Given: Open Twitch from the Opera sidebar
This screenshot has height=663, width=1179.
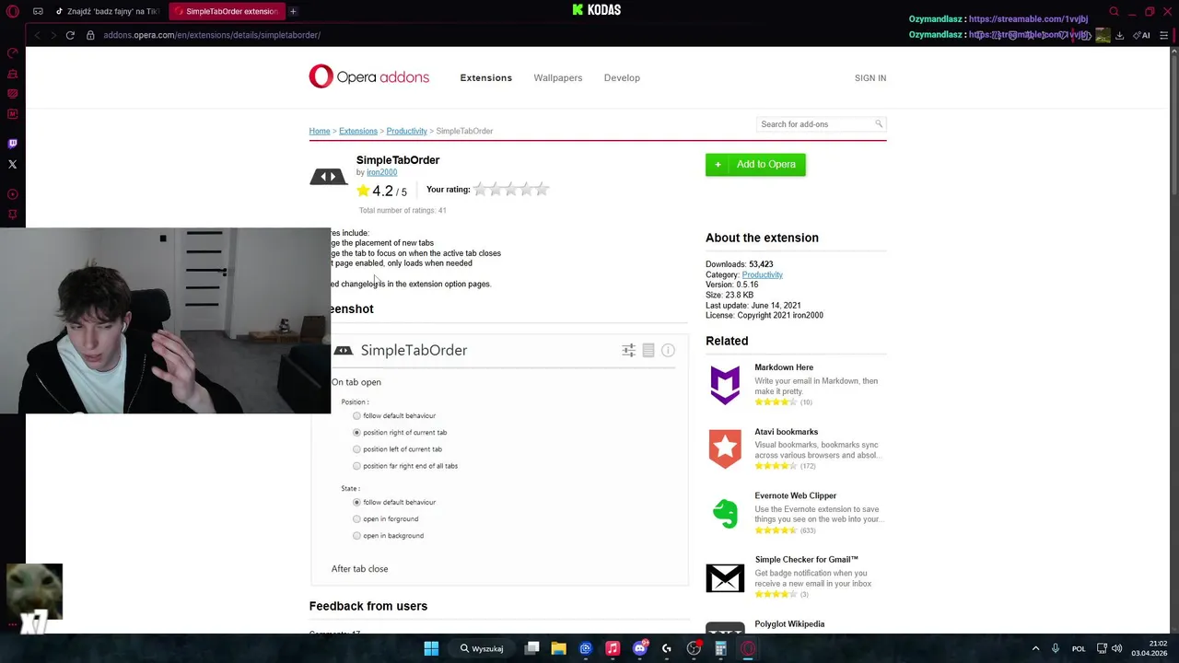Looking at the screenshot, I should coord(13,144).
